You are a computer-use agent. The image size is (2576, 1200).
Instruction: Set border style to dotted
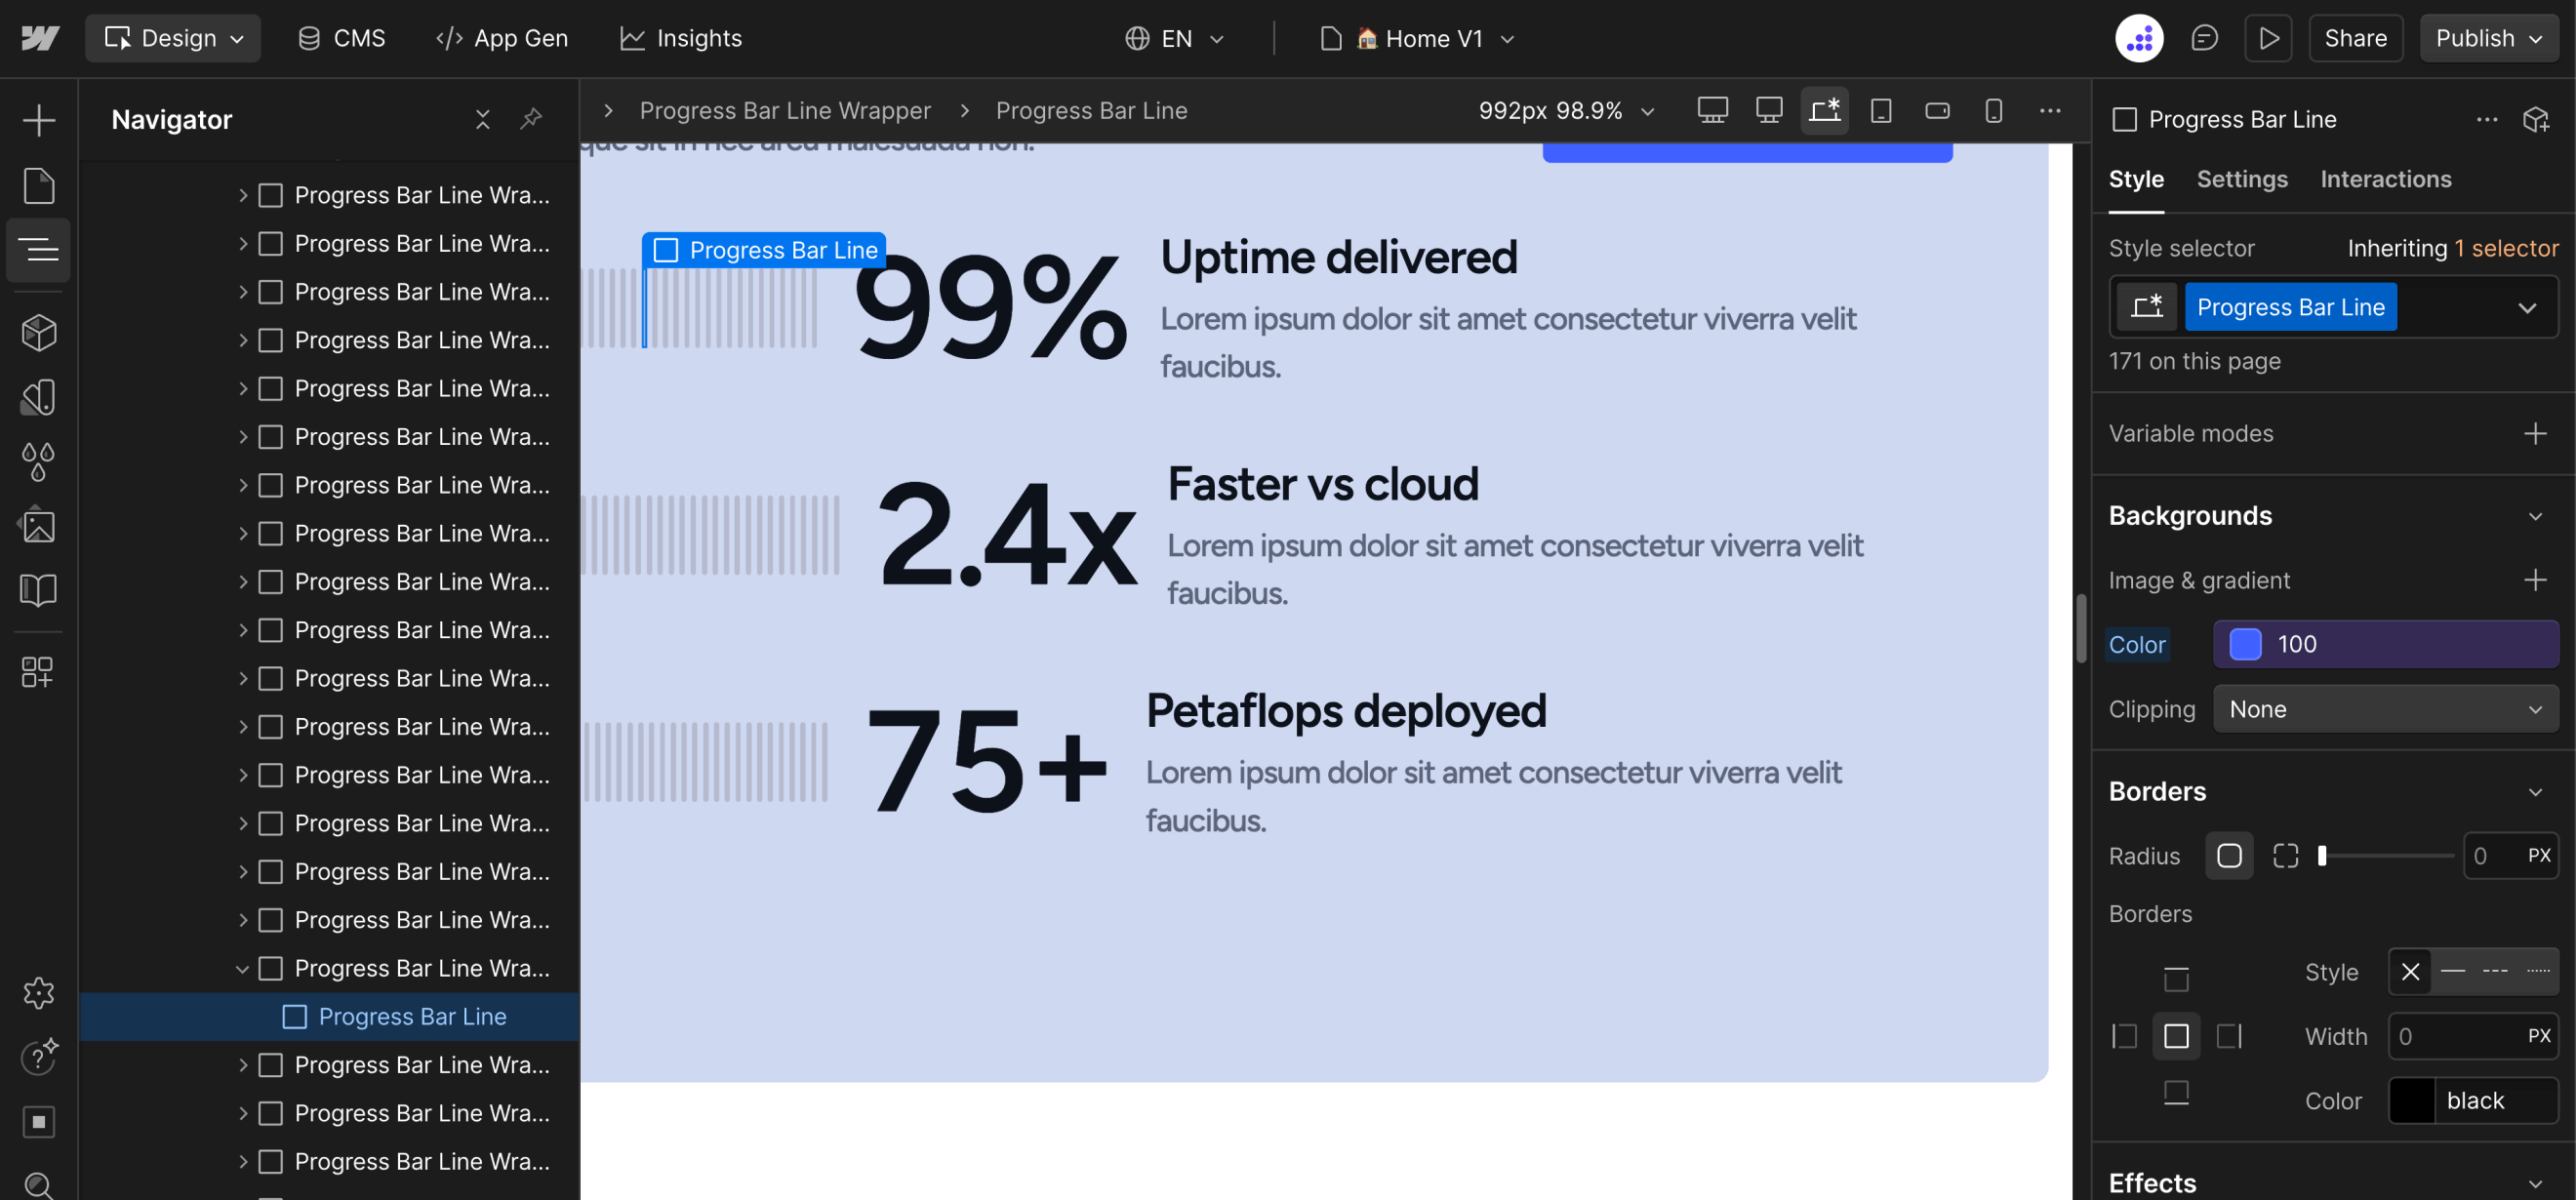[x=2537, y=971]
